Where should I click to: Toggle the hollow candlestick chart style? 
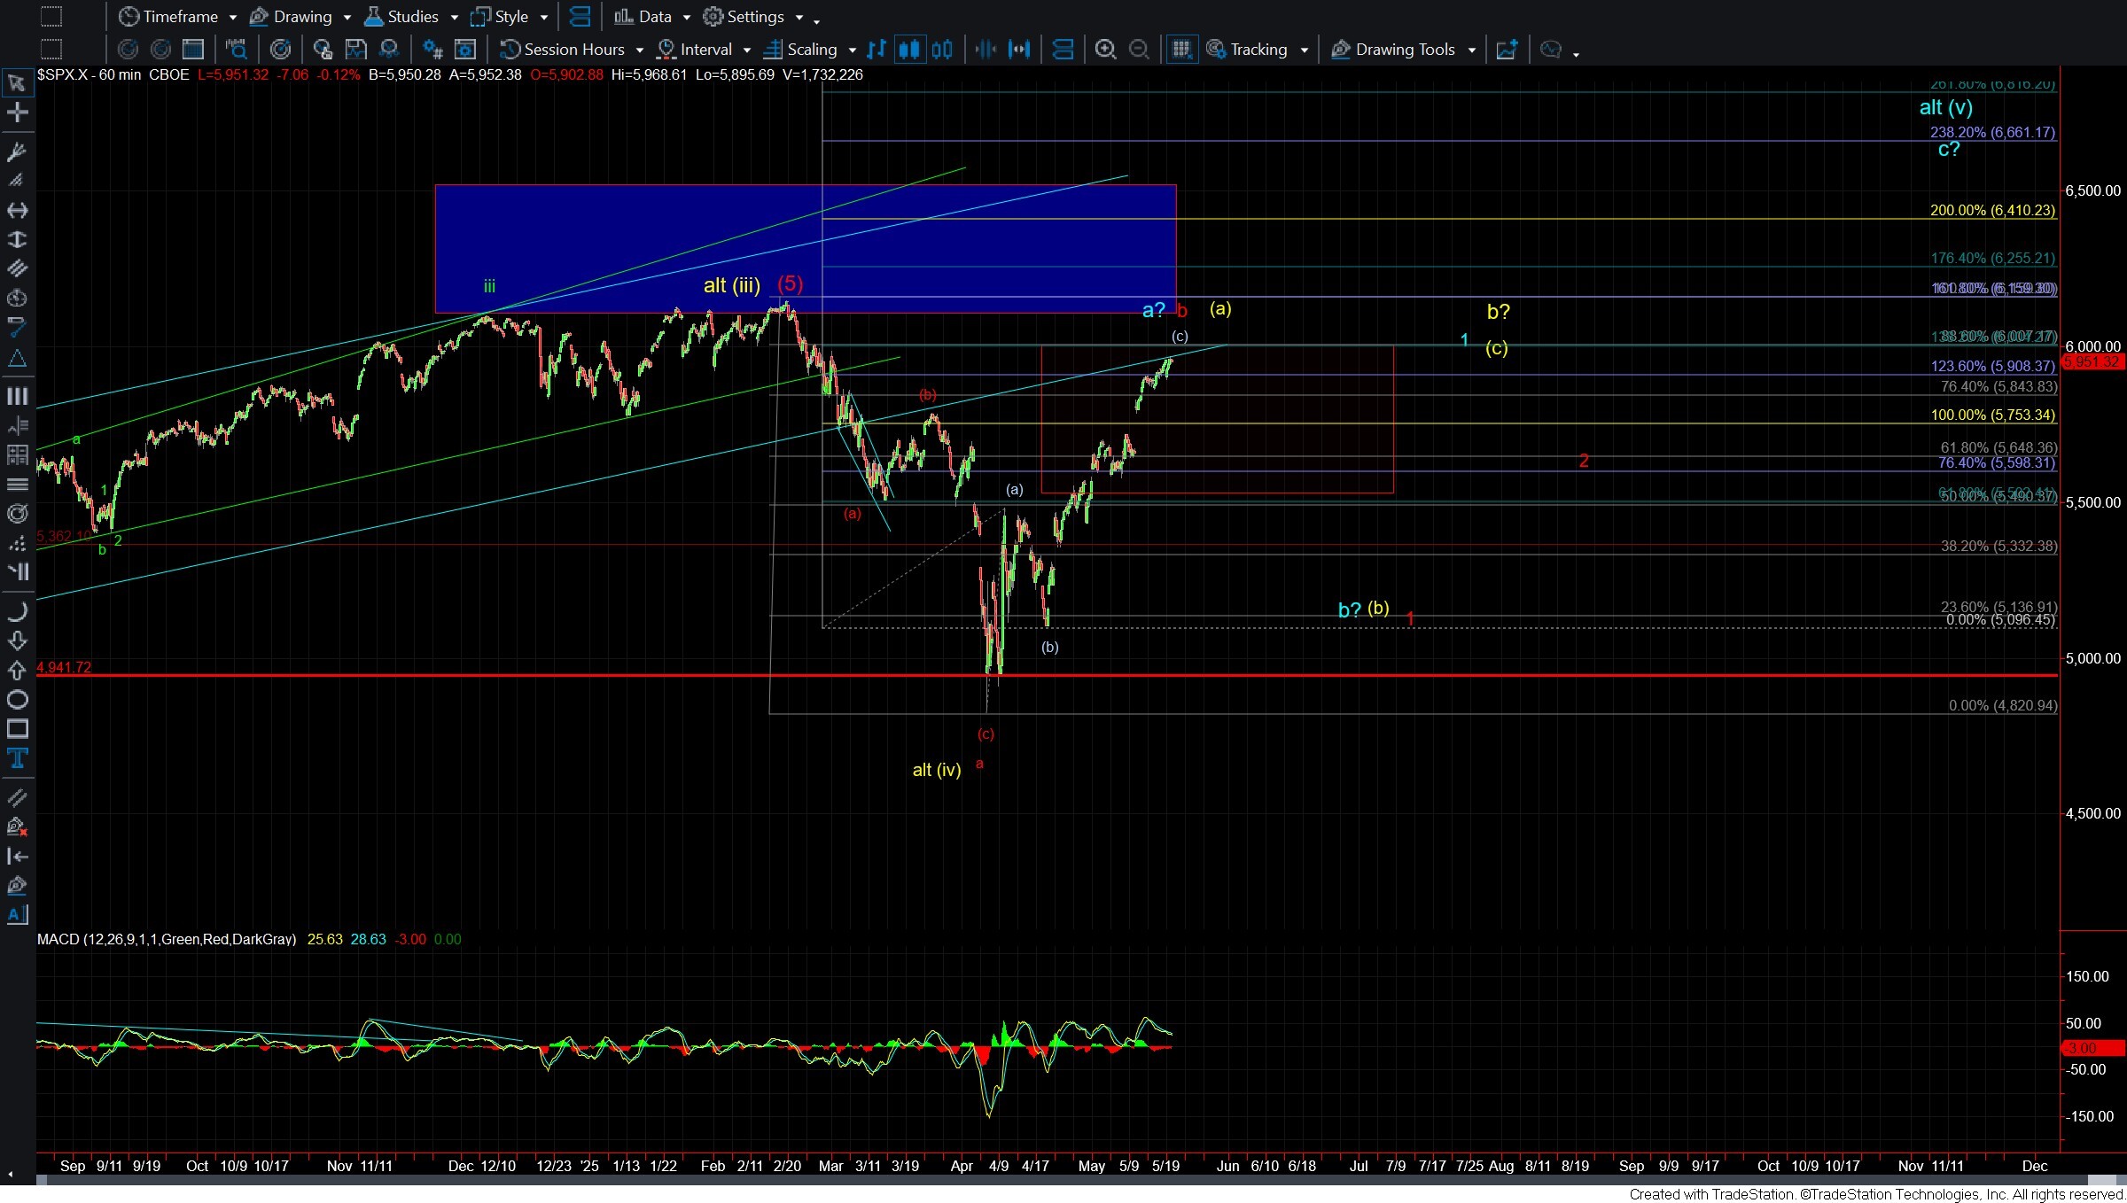(x=942, y=50)
